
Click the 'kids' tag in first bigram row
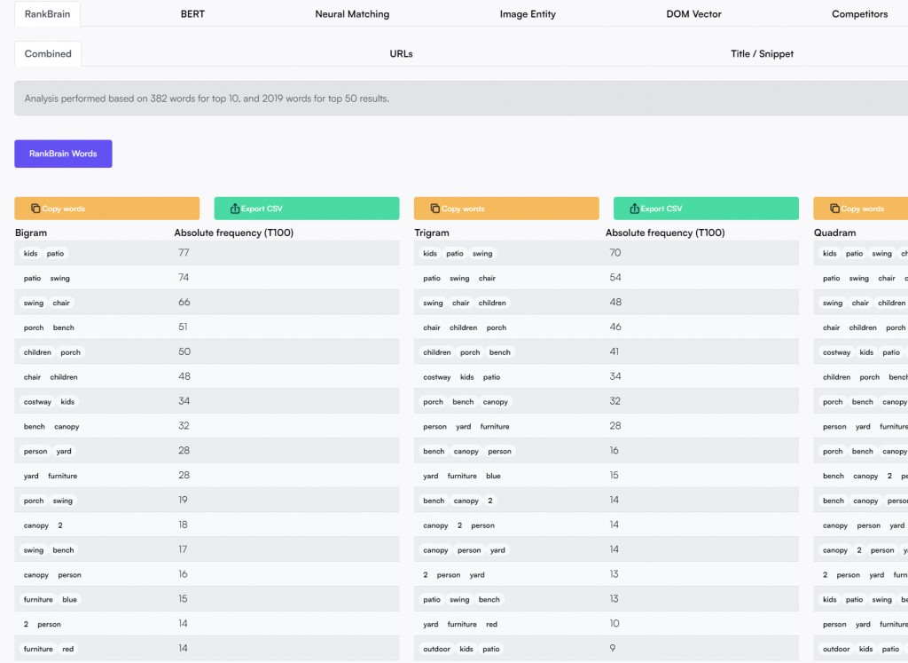tap(31, 254)
